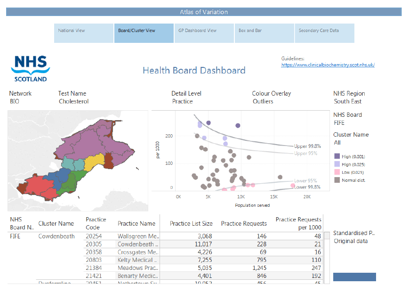Select the Normal dist. legend swatch
This screenshot has width=409, height=293.
coord(337,180)
